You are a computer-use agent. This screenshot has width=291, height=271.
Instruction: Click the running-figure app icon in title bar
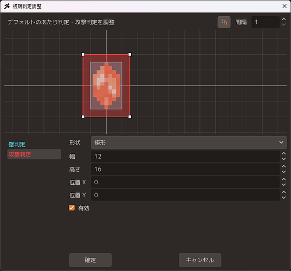coord(7,7)
